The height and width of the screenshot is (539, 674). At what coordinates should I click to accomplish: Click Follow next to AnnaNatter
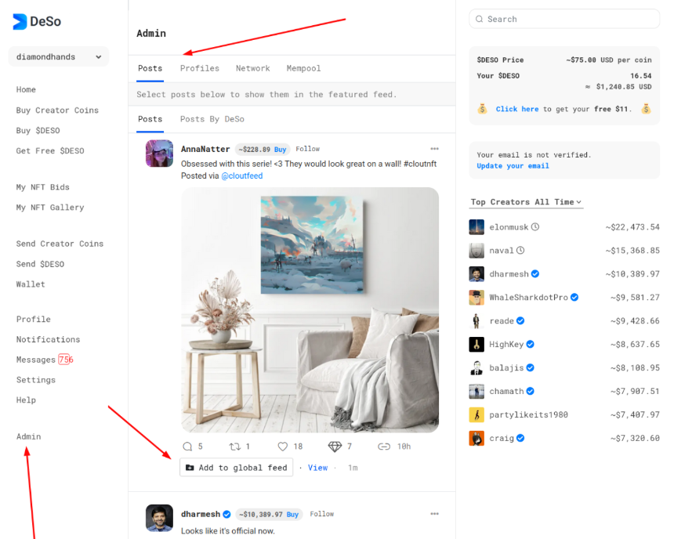click(307, 149)
